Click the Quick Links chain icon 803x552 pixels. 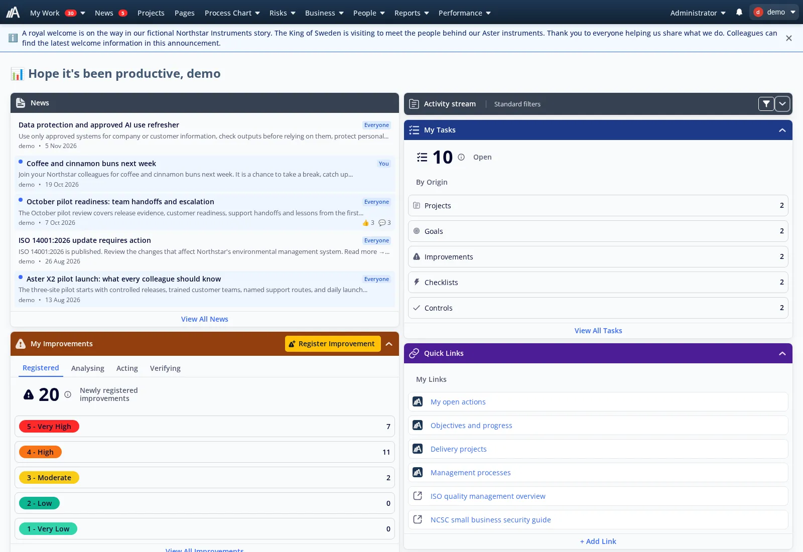[414, 353]
